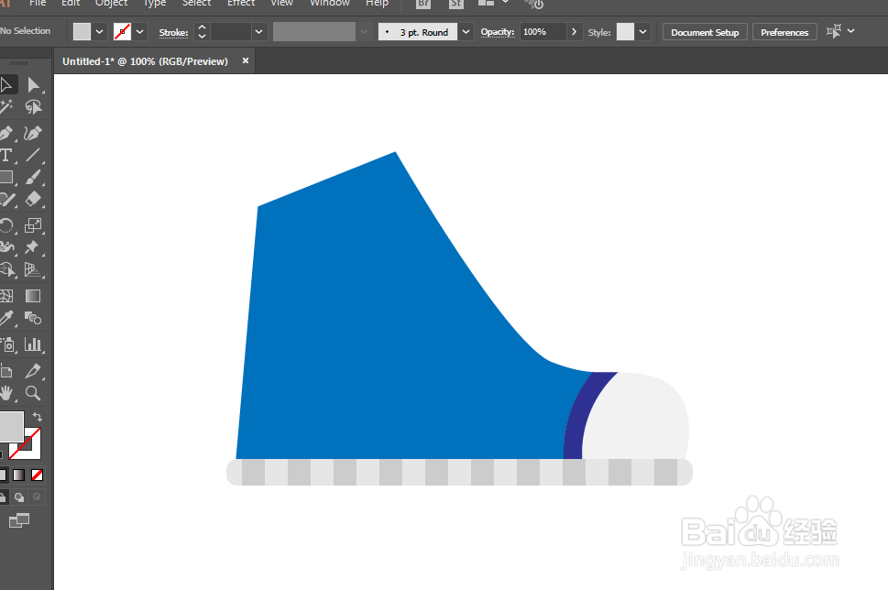888x590 pixels.
Task: Expand the fill color dropdown arrow
Action: point(100,32)
